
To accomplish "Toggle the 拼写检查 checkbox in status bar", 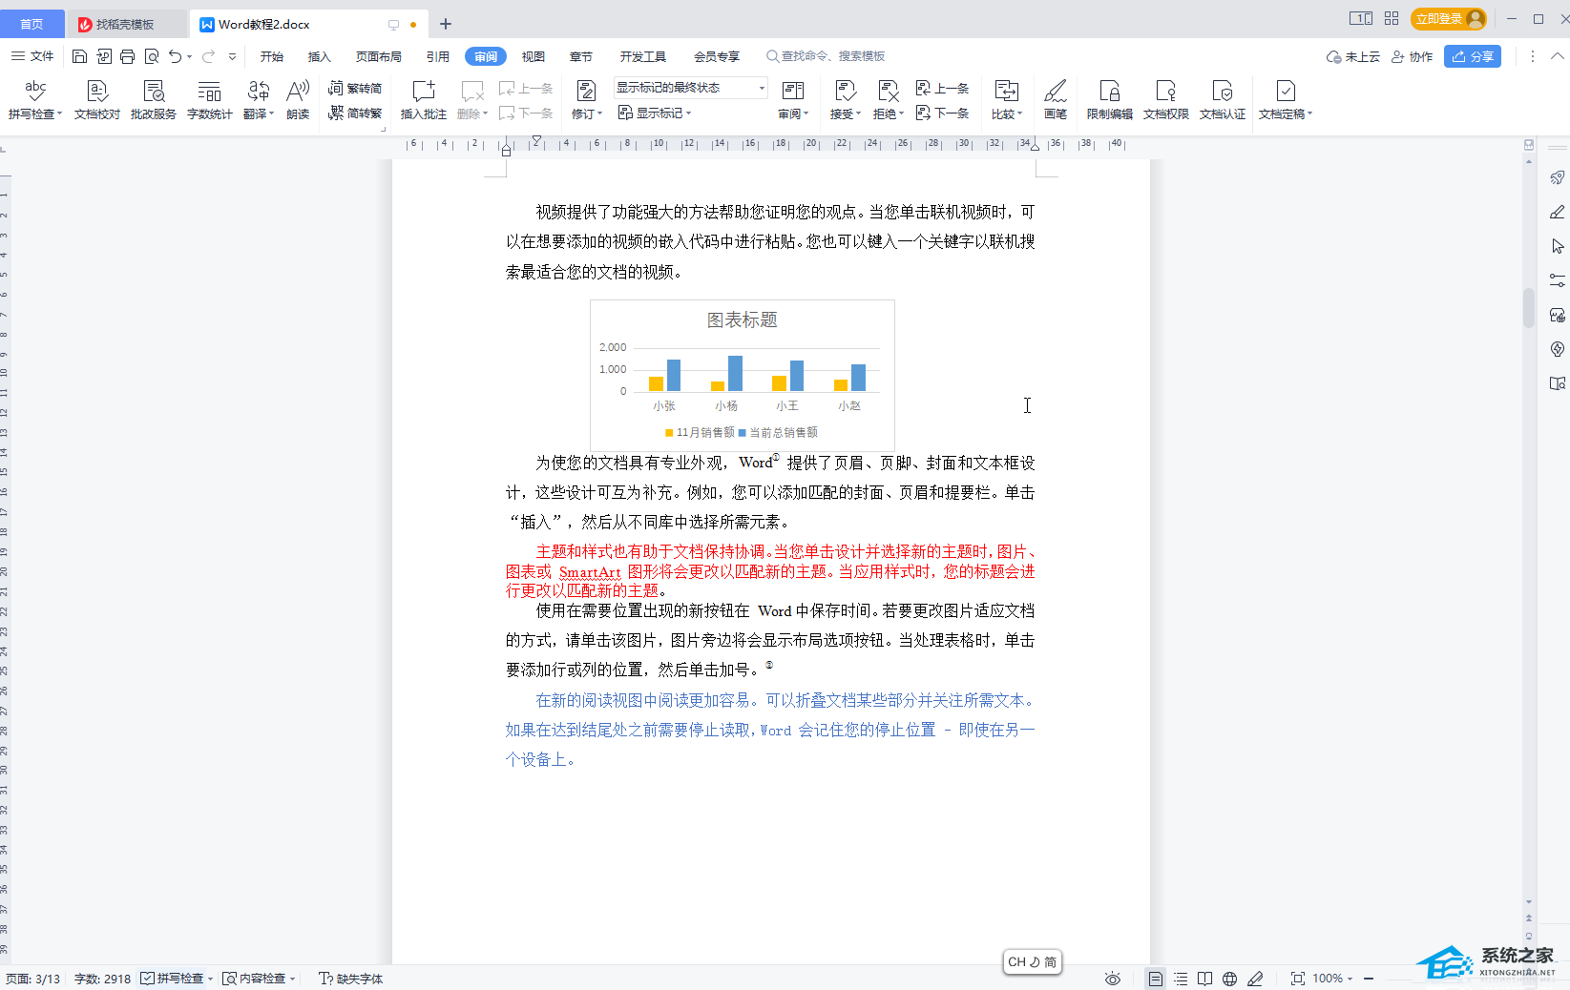I will pyautogui.click(x=148, y=979).
